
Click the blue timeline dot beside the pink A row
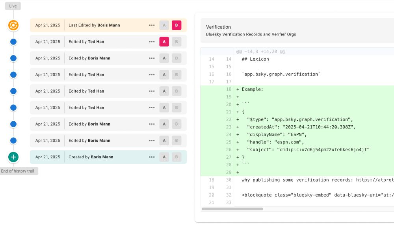13,42
